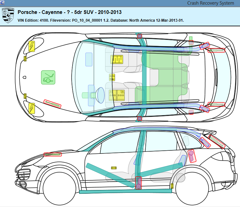
Task: Click the passenger front airbag blue rectangle
Action: point(89,59)
